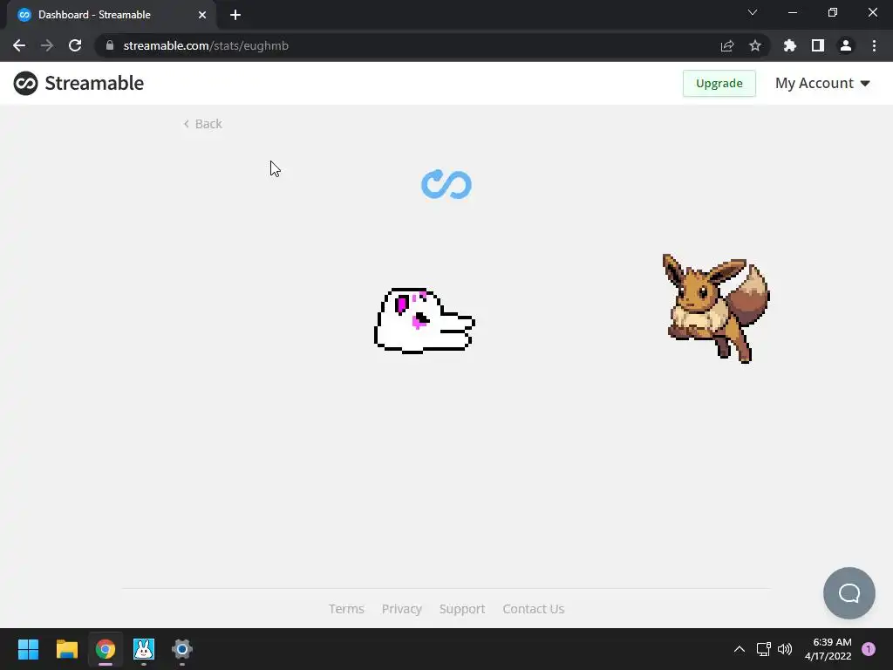Open network status tray icon
893x670 pixels.
tap(763, 649)
